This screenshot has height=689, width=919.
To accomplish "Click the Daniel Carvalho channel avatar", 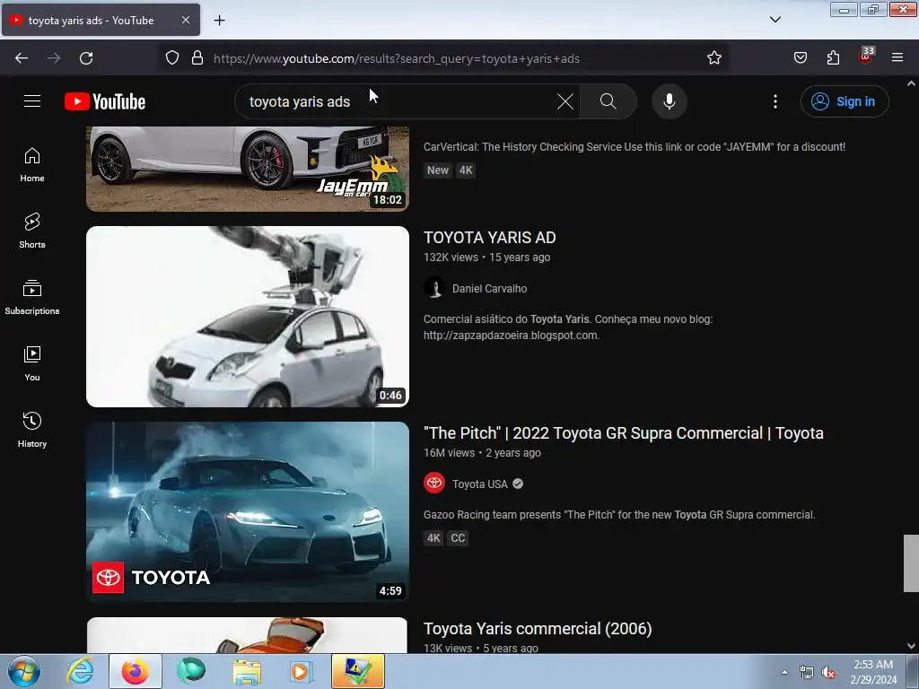I will 434,288.
